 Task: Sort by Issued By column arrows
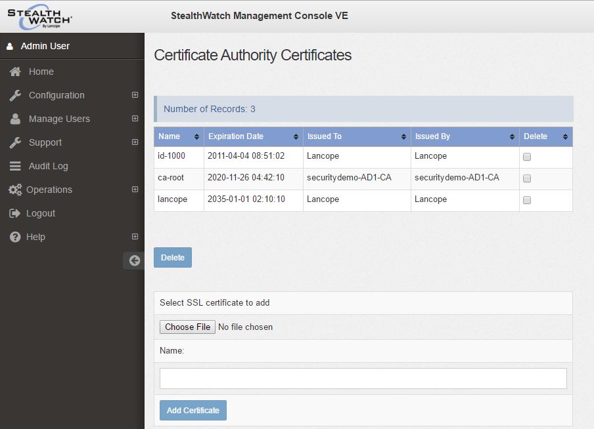tap(512, 137)
